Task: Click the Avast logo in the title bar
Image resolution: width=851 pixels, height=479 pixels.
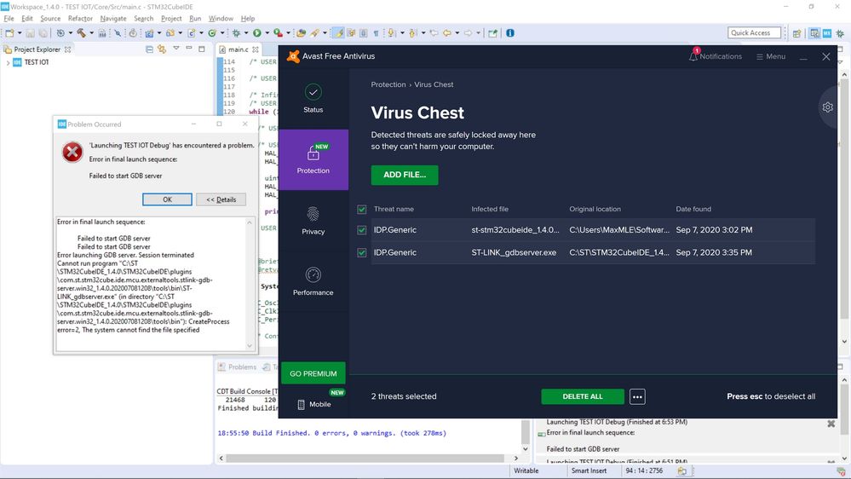Action: pos(293,56)
